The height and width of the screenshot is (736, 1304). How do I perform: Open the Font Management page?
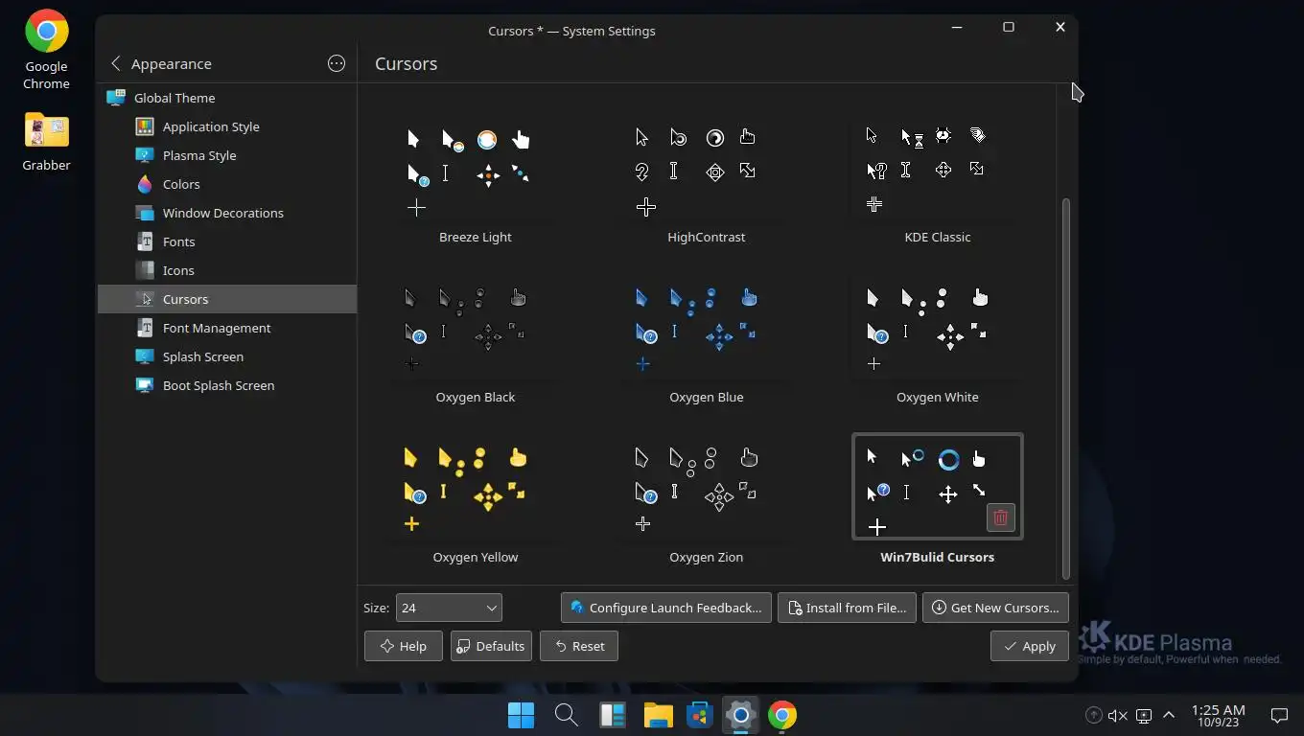(x=227, y=328)
